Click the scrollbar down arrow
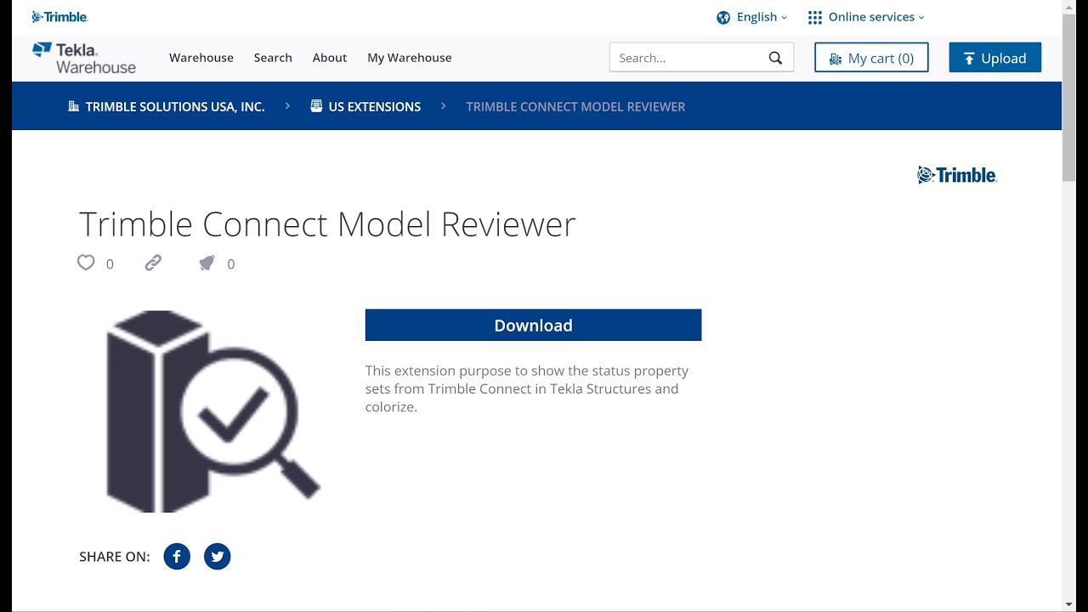The width and height of the screenshot is (1088, 612). pyautogui.click(x=1069, y=604)
